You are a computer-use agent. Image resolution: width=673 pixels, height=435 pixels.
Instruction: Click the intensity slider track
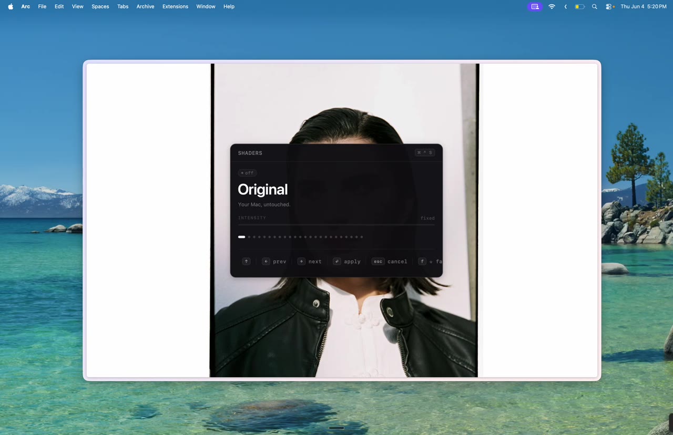[x=336, y=225]
